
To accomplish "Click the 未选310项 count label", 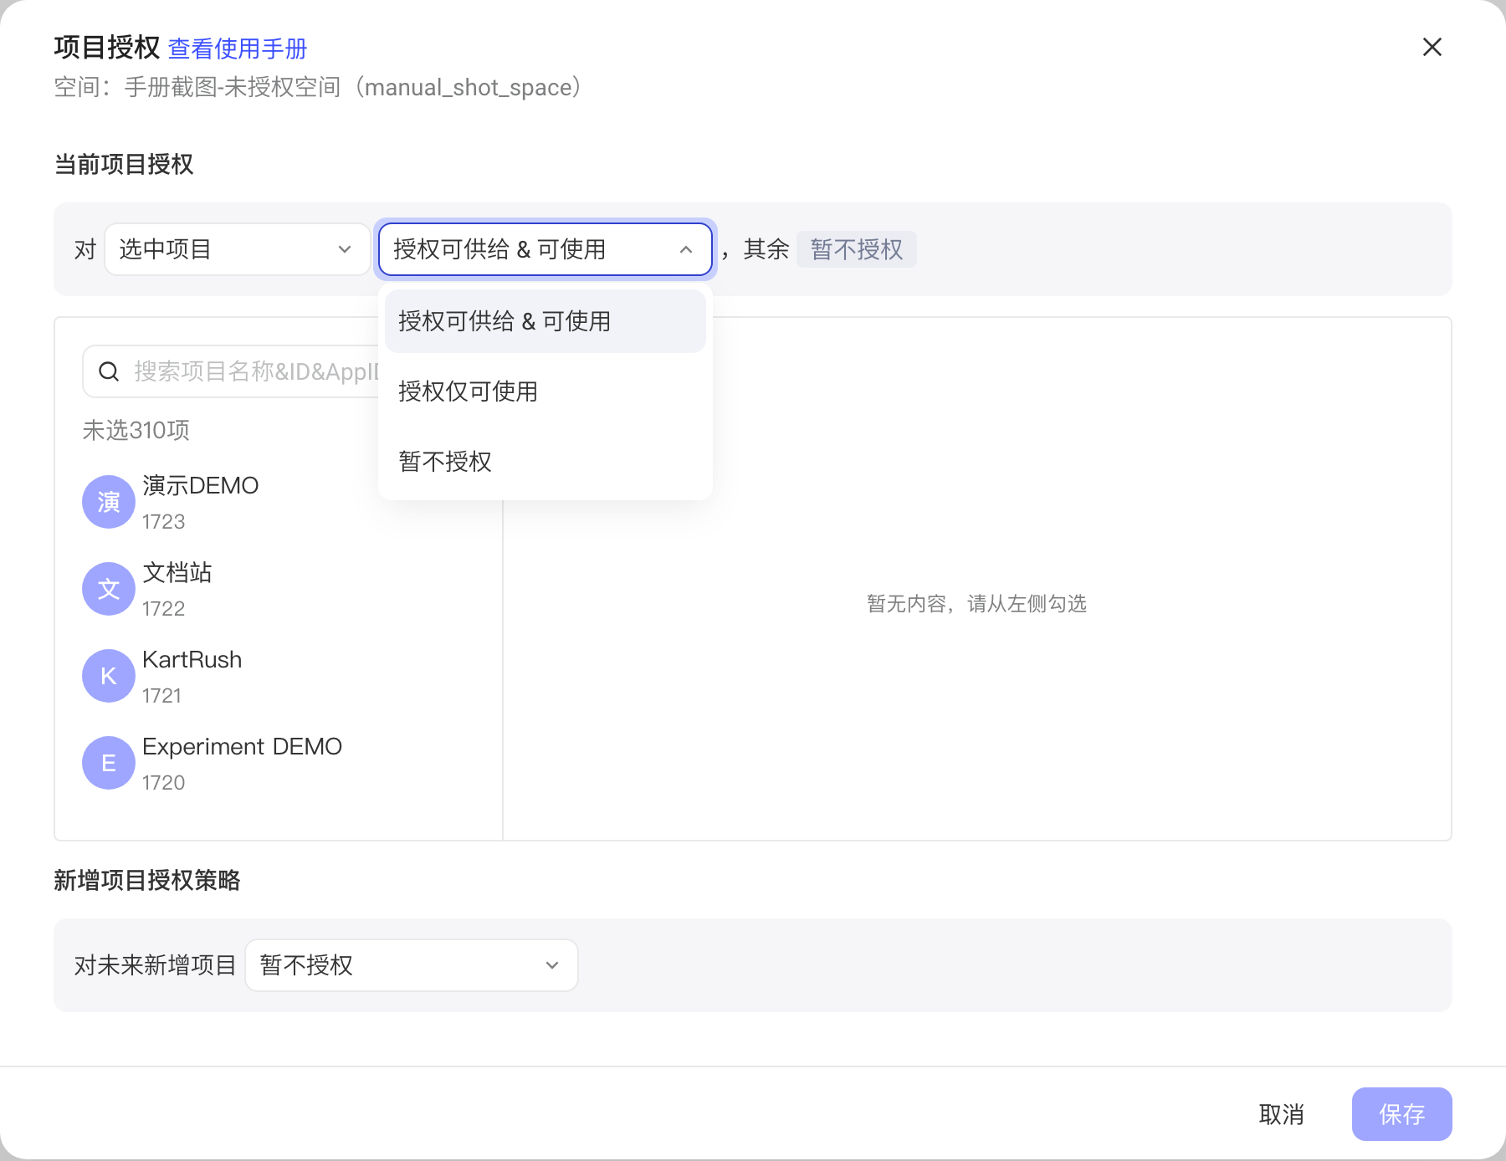I will point(136,430).
